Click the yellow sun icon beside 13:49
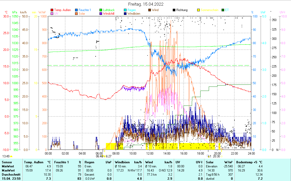291x181 pixels. tap(11, 156)
